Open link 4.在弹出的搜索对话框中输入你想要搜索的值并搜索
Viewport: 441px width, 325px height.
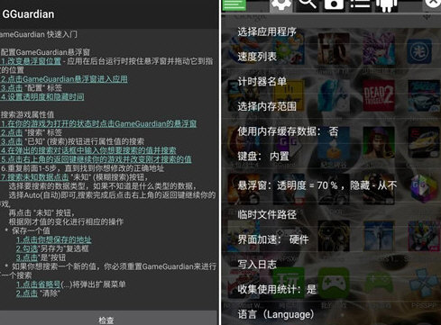point(88,150)
